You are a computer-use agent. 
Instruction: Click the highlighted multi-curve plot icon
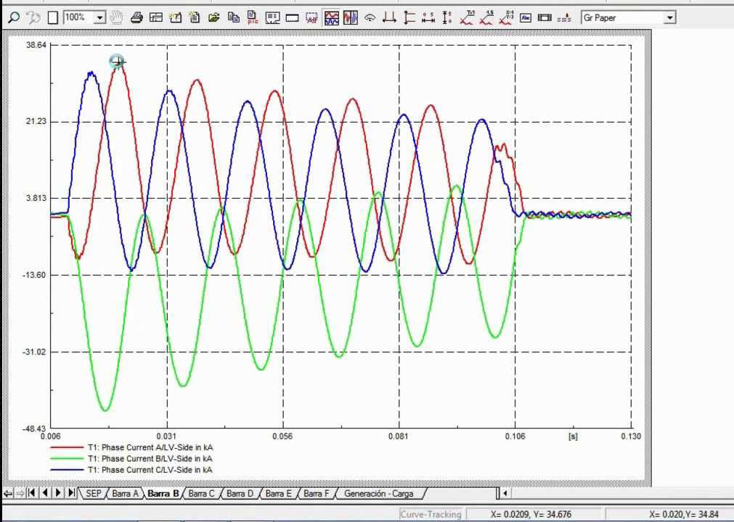(331, 17)
